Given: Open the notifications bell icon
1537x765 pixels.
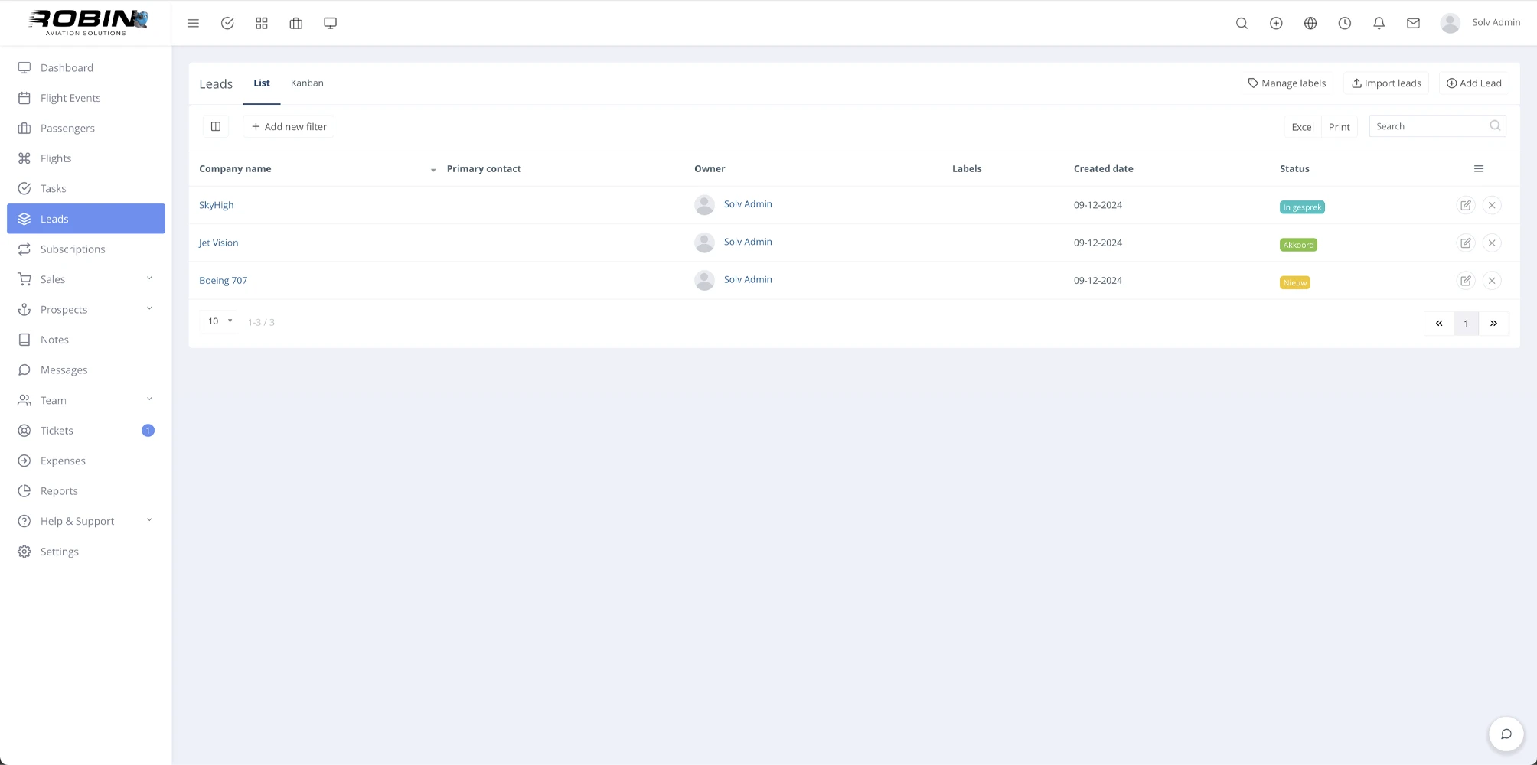Looking at the screenshot, I should pyautogui.click(x=1379, y=23).
